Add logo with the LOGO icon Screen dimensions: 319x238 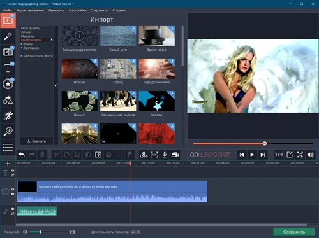pyautogui.click(x=144, y=155)
